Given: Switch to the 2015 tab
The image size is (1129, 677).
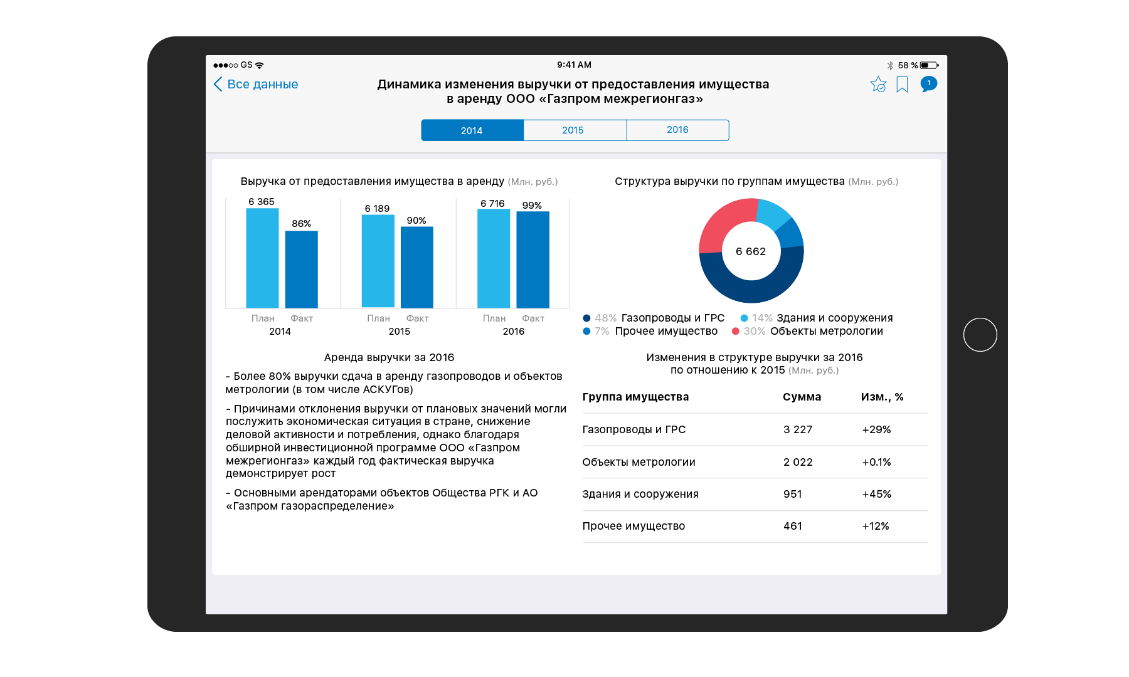Looking at the screenshot, I should click(x=573, y=130).
